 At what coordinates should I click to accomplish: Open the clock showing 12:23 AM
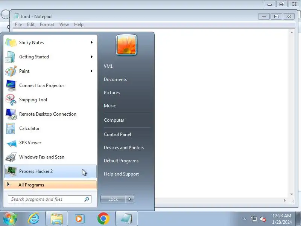pos(281,219)
